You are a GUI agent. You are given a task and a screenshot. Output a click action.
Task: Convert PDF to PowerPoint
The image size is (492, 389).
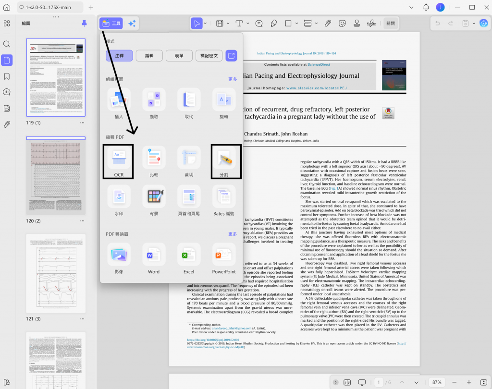pyautogui.click(x=224, y=259)
